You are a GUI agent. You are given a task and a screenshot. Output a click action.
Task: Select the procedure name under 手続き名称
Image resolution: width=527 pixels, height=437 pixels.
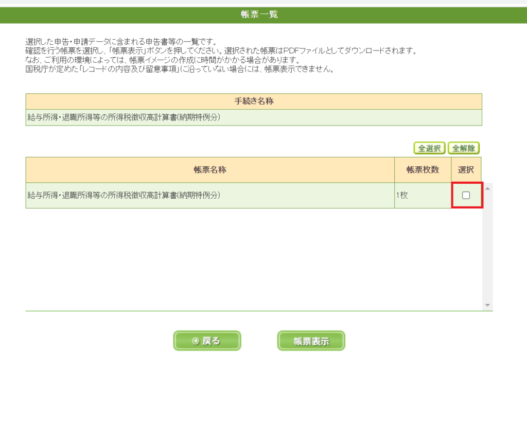(x=124, y=117)
